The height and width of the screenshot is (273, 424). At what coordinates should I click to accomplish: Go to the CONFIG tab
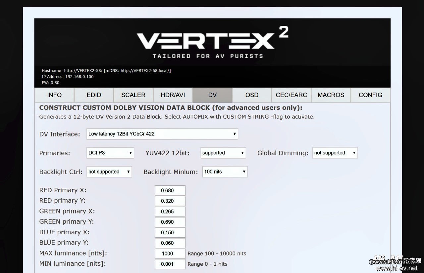370,95
